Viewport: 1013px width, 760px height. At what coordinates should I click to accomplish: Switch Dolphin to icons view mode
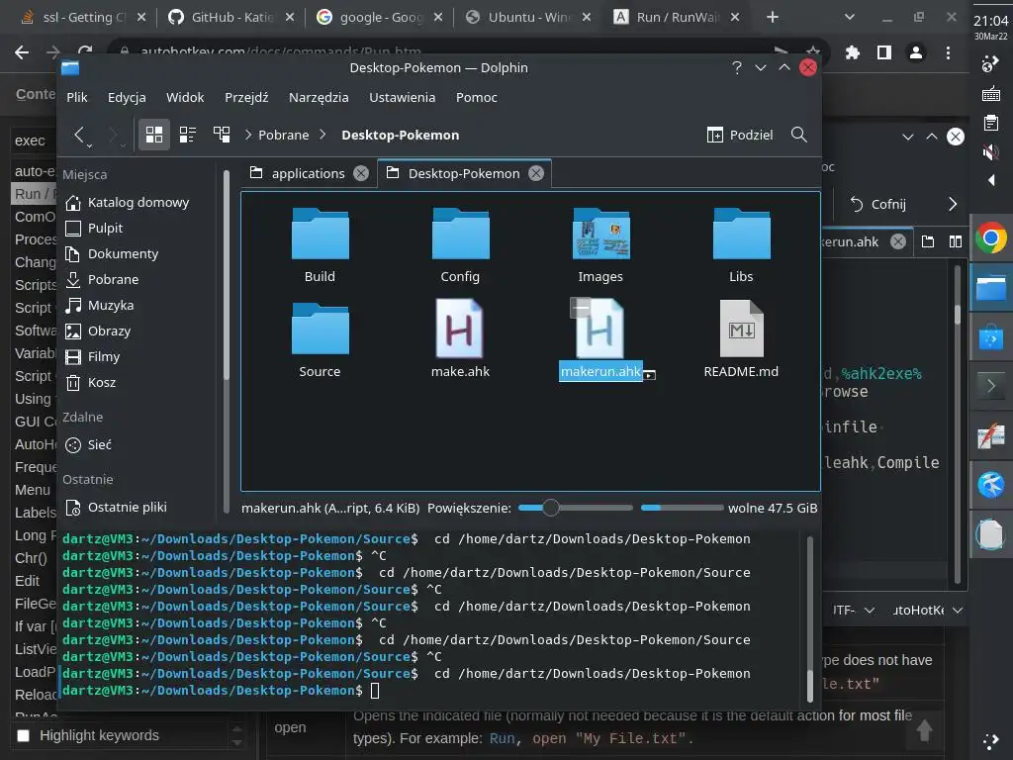(x=153, y=135)
